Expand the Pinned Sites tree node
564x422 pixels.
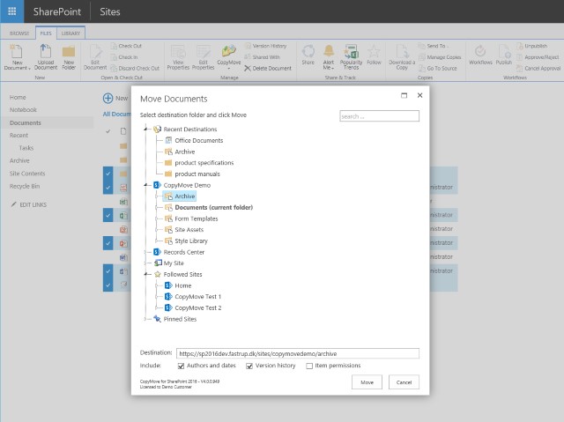point(145,319)
